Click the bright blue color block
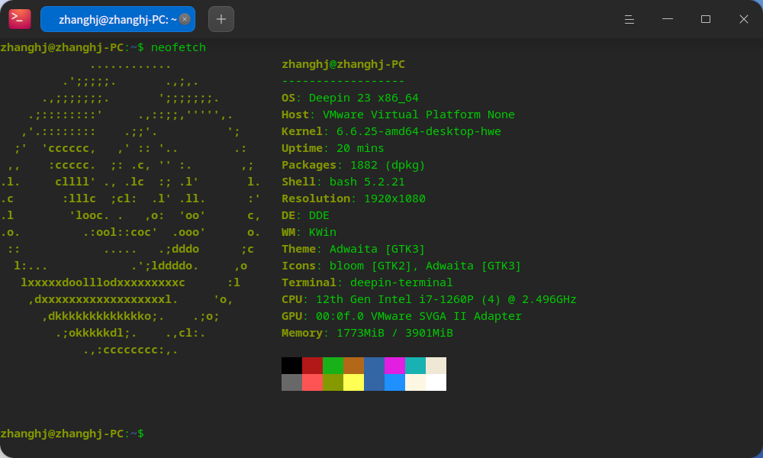Viewport: 763px width, 458px height. point(394,382)
